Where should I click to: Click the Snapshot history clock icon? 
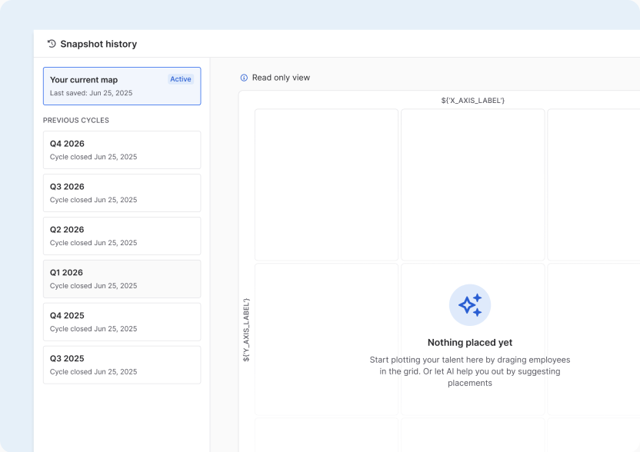tap(52, 44)
